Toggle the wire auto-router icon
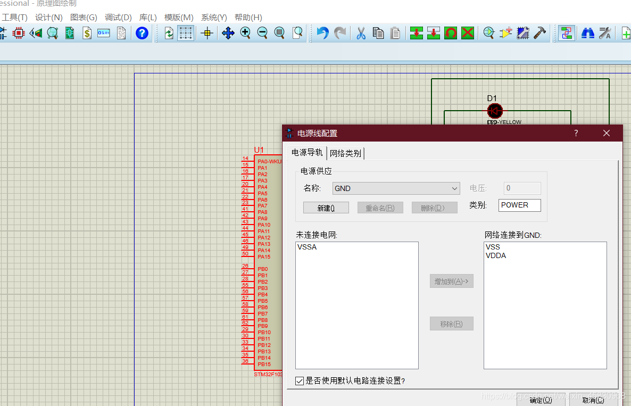 [x=566, y=33]
